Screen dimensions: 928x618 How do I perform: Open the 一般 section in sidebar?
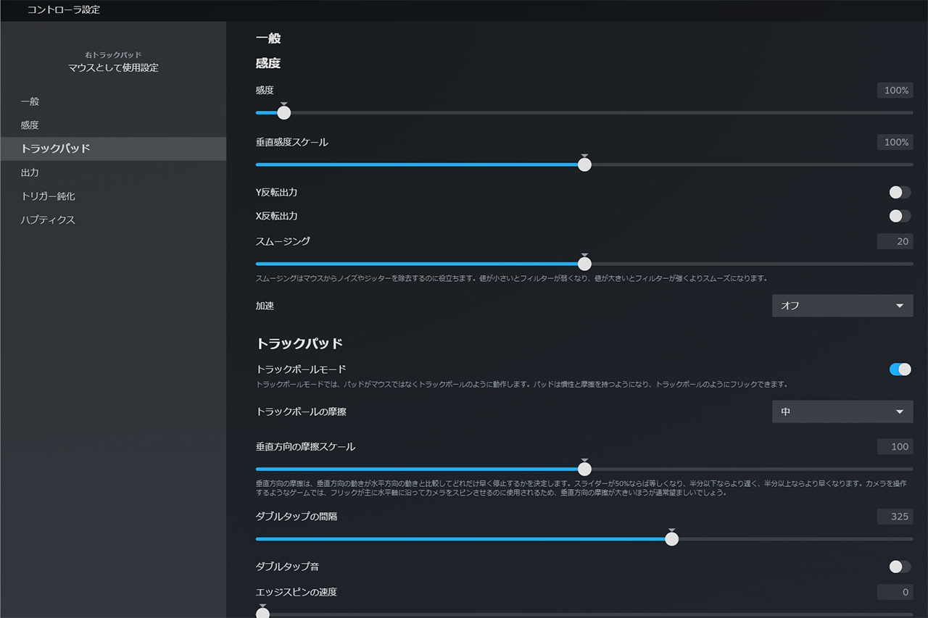(30, 101)
